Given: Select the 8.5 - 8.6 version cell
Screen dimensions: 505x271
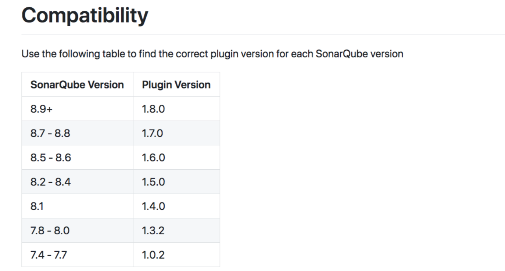Looking at the screenshot, I should point(77,157).
